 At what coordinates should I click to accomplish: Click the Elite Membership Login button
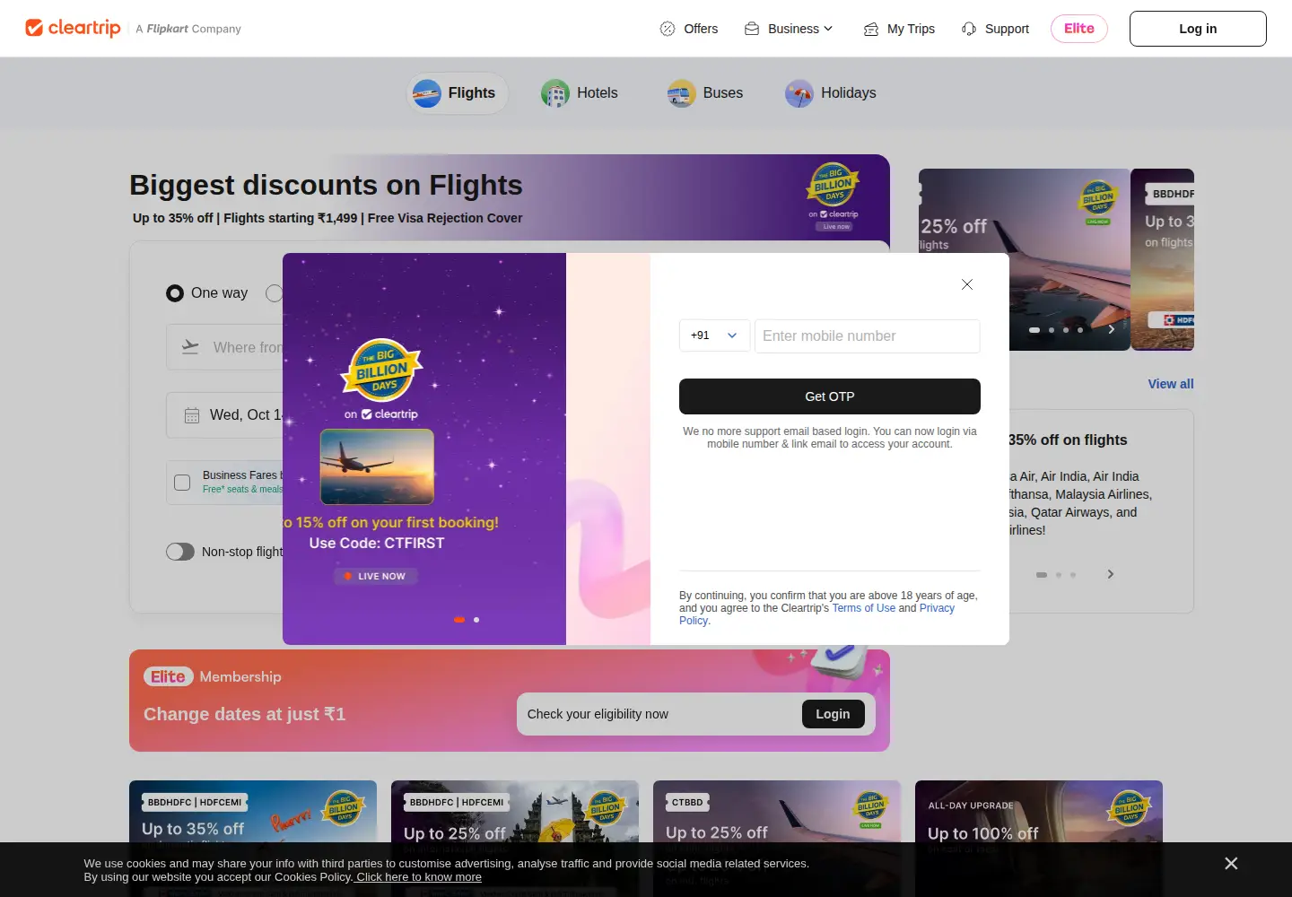click(x=833, y=714)
